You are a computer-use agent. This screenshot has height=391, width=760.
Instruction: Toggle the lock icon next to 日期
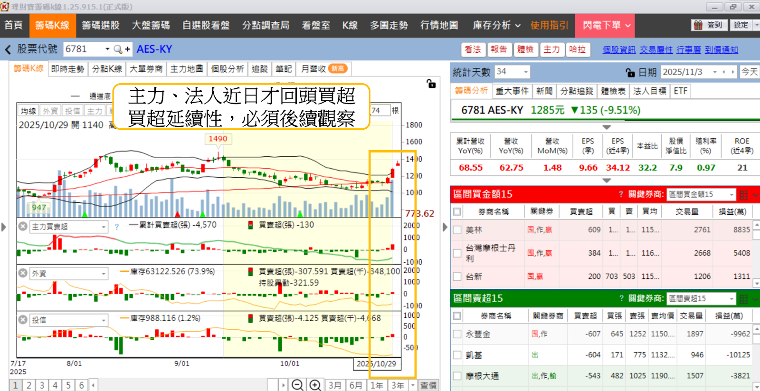click(x=630, y=72)
